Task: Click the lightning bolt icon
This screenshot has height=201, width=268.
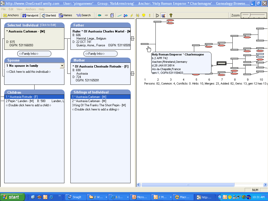Action: point(132,15)
